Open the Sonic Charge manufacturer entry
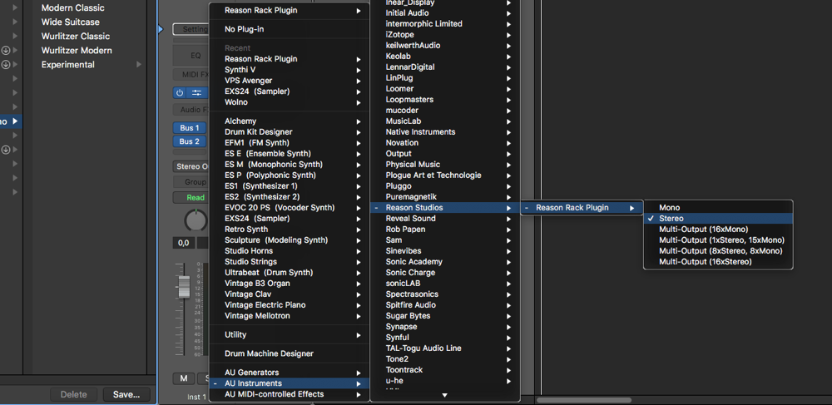Viewport: 832px width, 405px height. 444,273
